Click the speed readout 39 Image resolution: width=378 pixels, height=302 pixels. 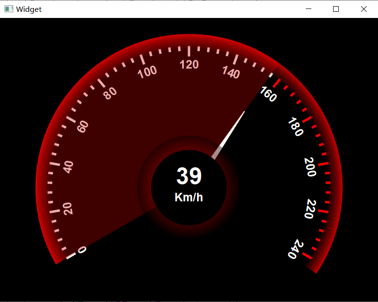click(189, 176)
